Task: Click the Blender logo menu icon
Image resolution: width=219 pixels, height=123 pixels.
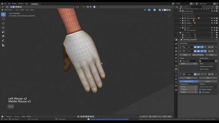Action: point(2,4)
